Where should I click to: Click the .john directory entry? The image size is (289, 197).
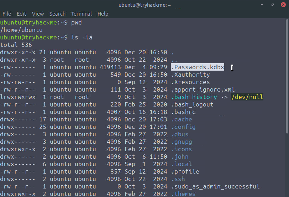point(180,157)
